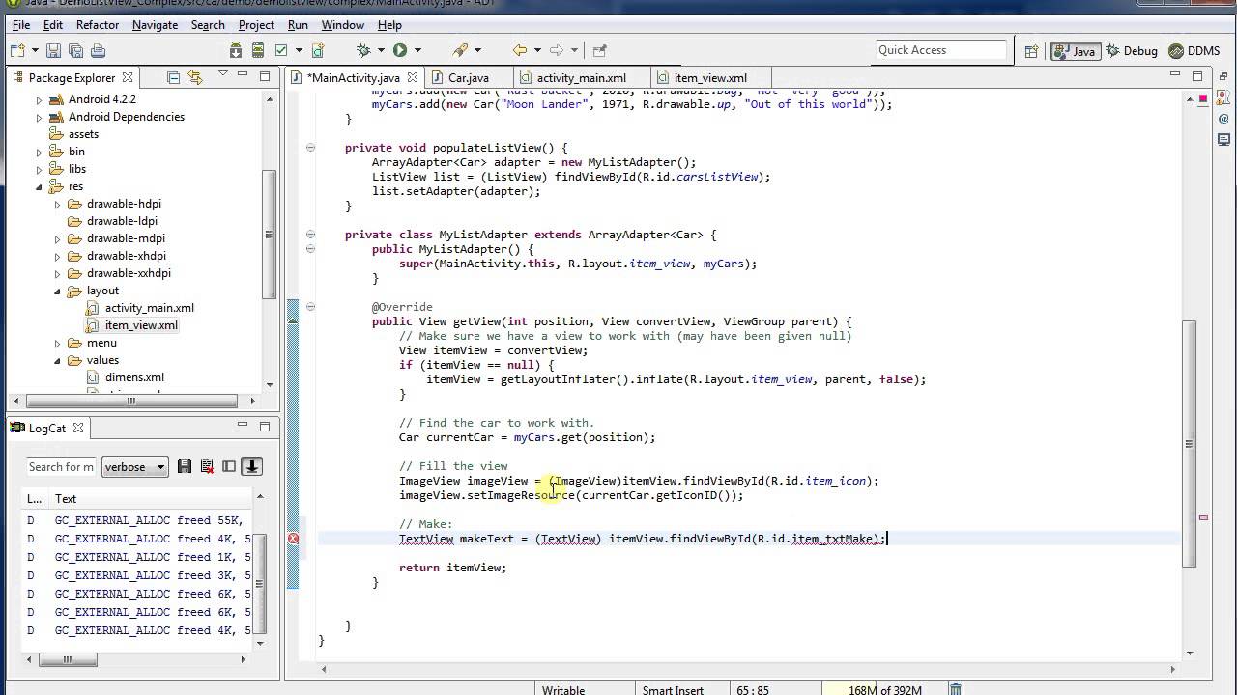Viewport: 1237px width, 695px height.
Task: Open the New file dropdown arrow
Action: (35, 50)
